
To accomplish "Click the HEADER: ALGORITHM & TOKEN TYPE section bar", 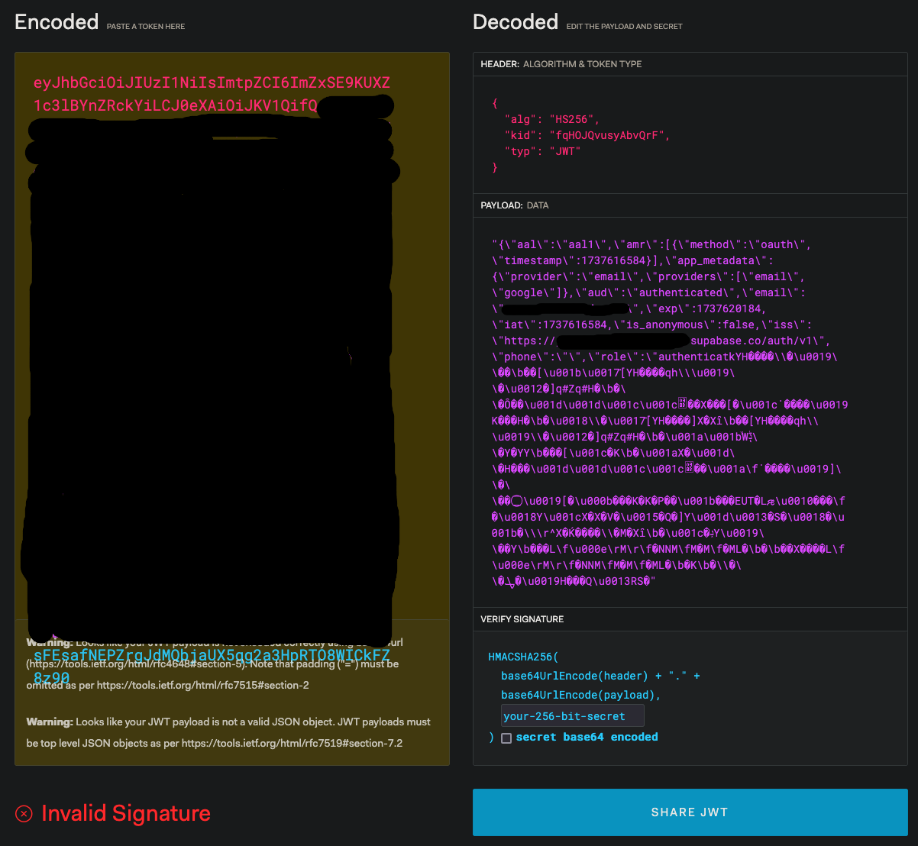I will tap(690, 64).
